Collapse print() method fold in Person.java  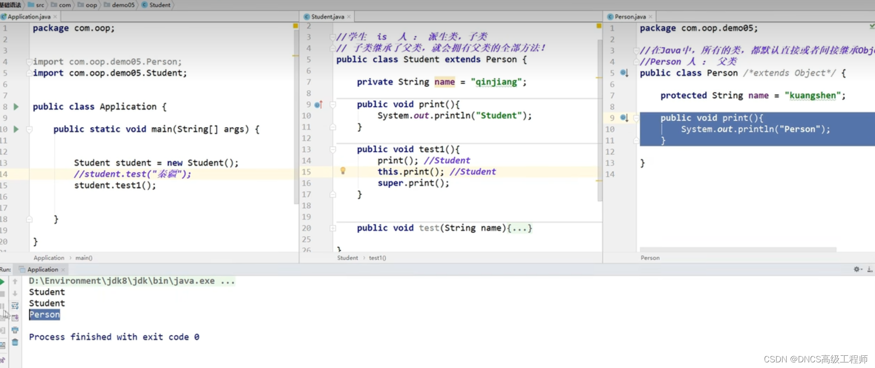click(x=636, y=118)
